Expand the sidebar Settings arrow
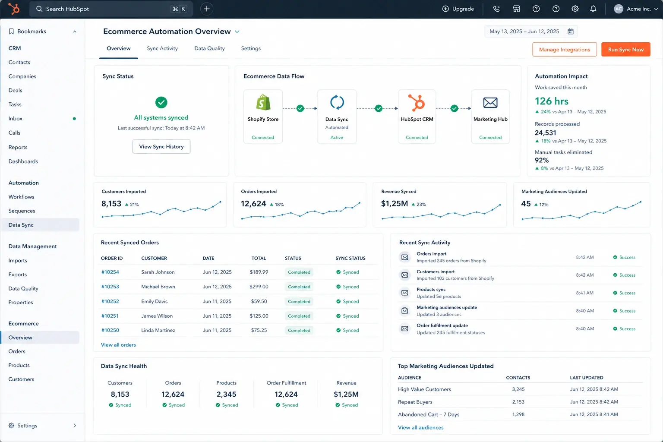This screenshot has height=442, width=663. click(x=75, y=426)
